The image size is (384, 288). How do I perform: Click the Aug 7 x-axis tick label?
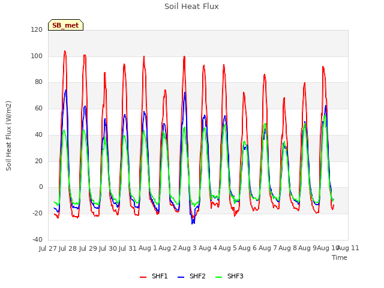268,248
